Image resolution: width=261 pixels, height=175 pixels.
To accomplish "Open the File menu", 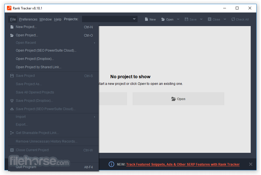I will tap(13, 19).
